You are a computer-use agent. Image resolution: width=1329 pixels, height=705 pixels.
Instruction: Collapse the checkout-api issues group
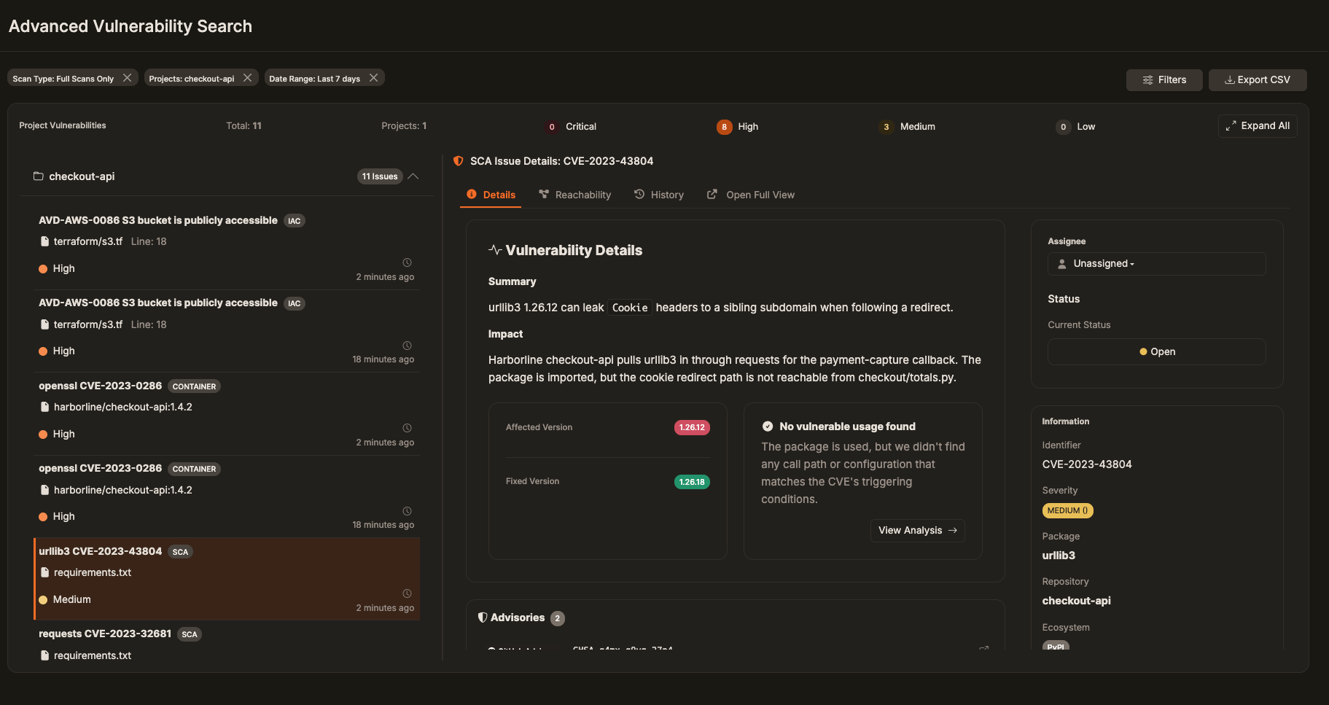[x=413, y=176]
